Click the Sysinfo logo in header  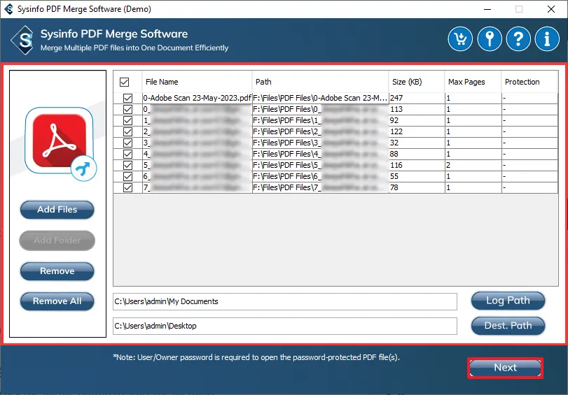26,39
